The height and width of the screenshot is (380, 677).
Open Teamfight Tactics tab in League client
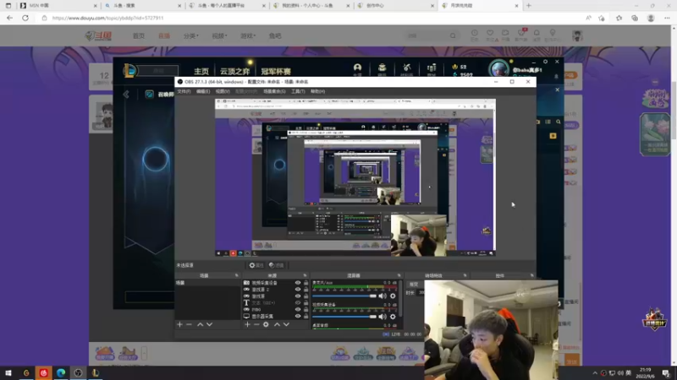pyautogui.click(x=235, y=71)
